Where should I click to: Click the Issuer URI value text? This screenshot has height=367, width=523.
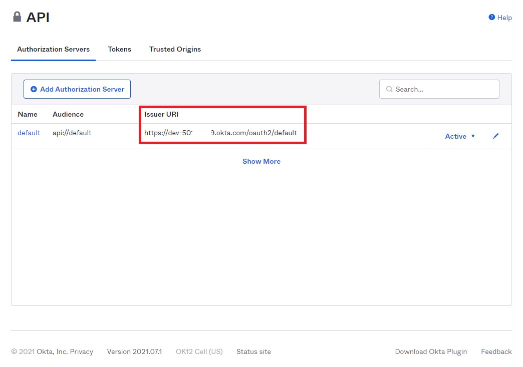220,133
